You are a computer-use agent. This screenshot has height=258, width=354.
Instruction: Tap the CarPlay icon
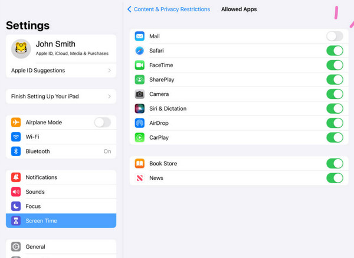coord(139,137)
